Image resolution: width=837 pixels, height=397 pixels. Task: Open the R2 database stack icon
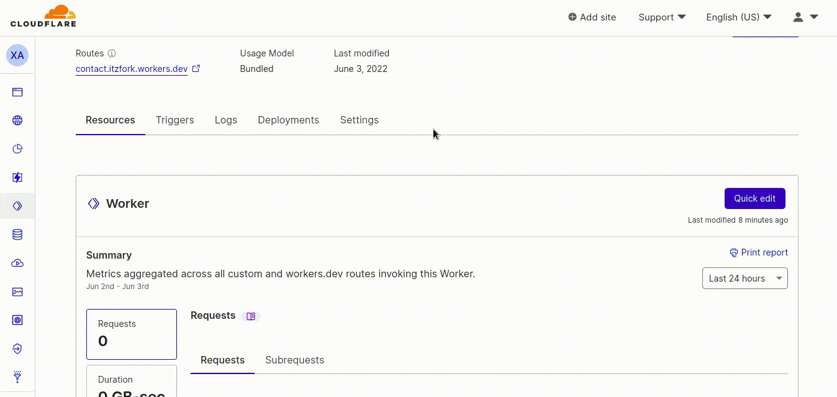coord(17,234)
